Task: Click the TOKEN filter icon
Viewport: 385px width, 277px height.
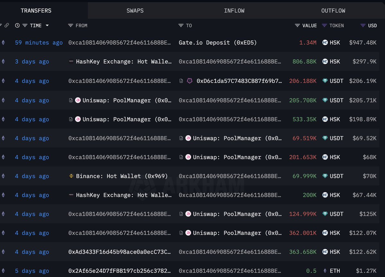Action: [324, 25]
